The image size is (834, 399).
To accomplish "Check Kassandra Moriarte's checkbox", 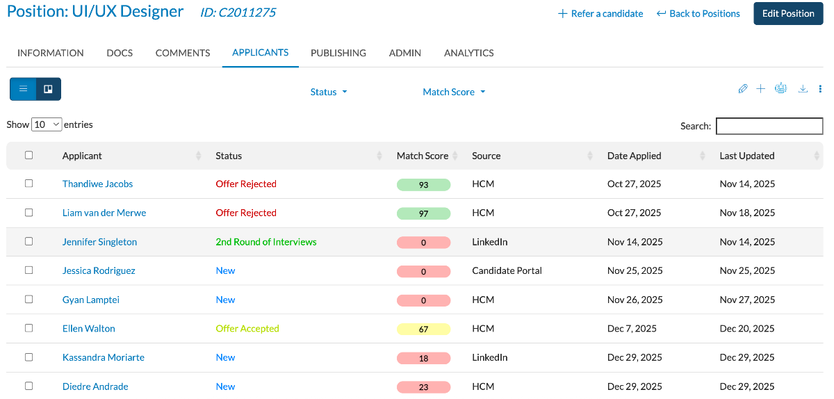I will (x=29, y=357).
